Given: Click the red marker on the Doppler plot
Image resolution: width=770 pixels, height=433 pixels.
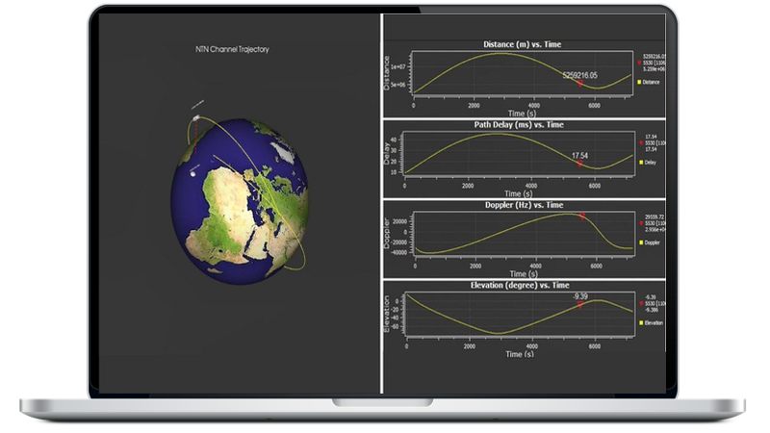Looking at the screenshot, I should point(582,216).
